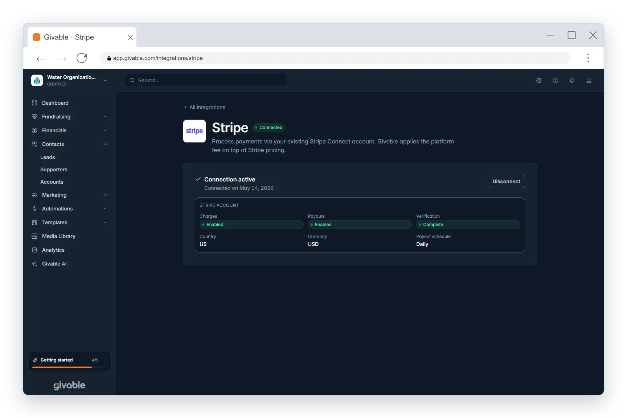The width and height of the screenshot is (627, 418).
Task: Click the Givable AI sparkle icon
Action: 34,264
